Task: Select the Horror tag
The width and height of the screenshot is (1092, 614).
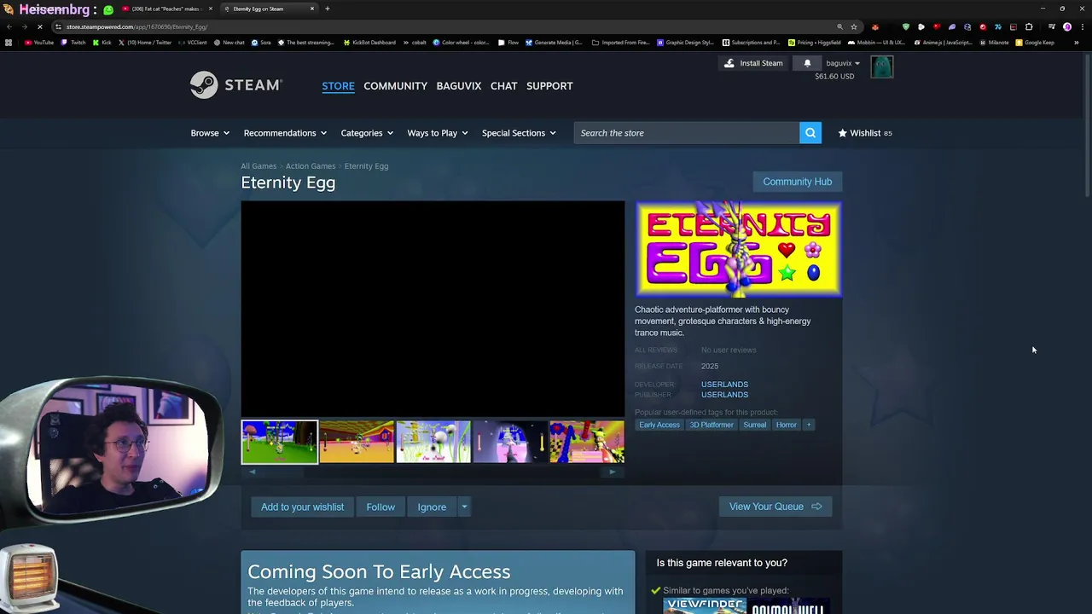Action: click(x=787, y=425)
